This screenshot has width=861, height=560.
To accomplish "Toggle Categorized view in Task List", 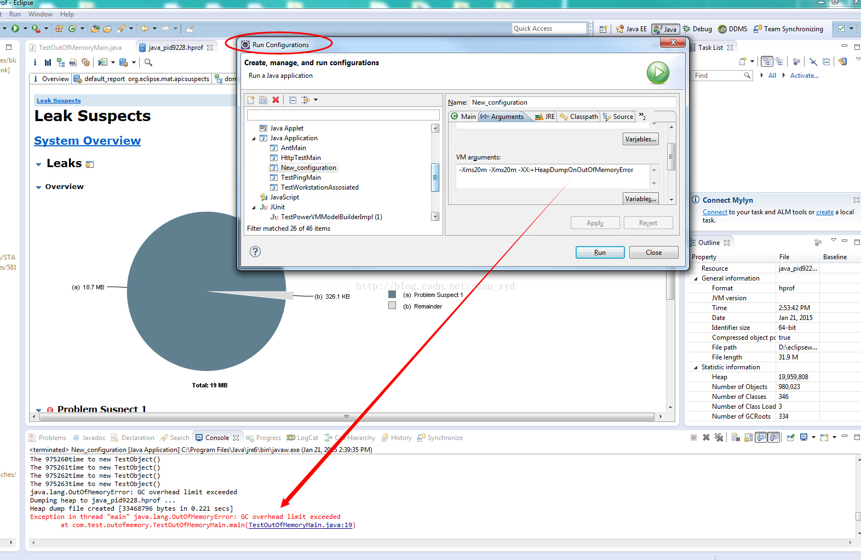I will point(767,61).
